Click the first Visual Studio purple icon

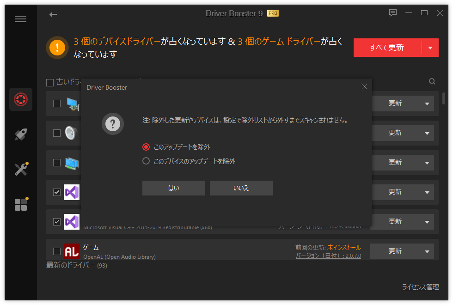click(72, 192)
